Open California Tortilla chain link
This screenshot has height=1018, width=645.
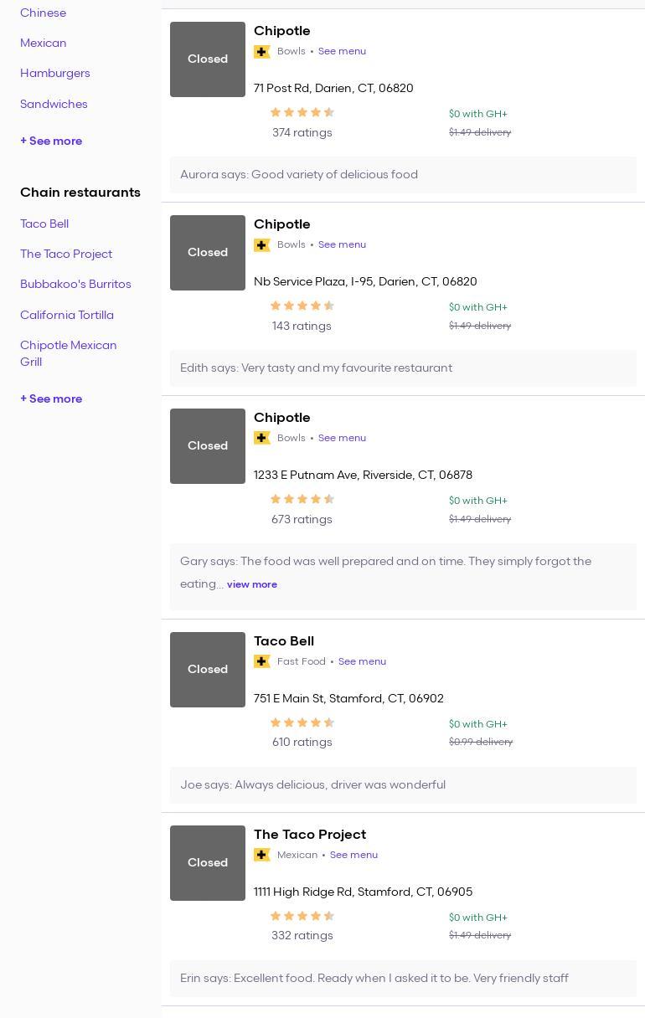67,315
